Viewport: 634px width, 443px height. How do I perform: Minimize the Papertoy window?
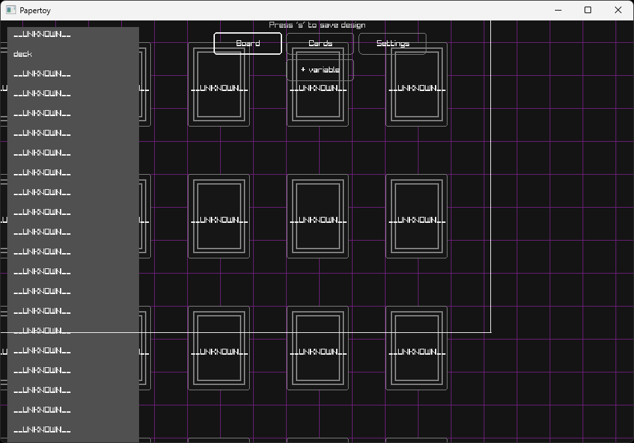tap(558, 10)
